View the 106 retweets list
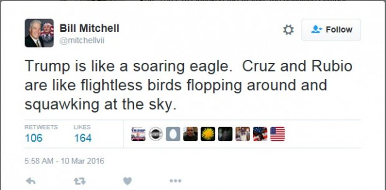The image size is (386, 190). click(x=34, y=138)
